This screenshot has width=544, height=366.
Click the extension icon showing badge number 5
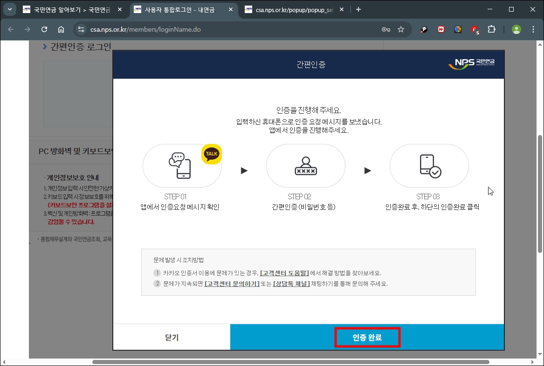point(475,29)
